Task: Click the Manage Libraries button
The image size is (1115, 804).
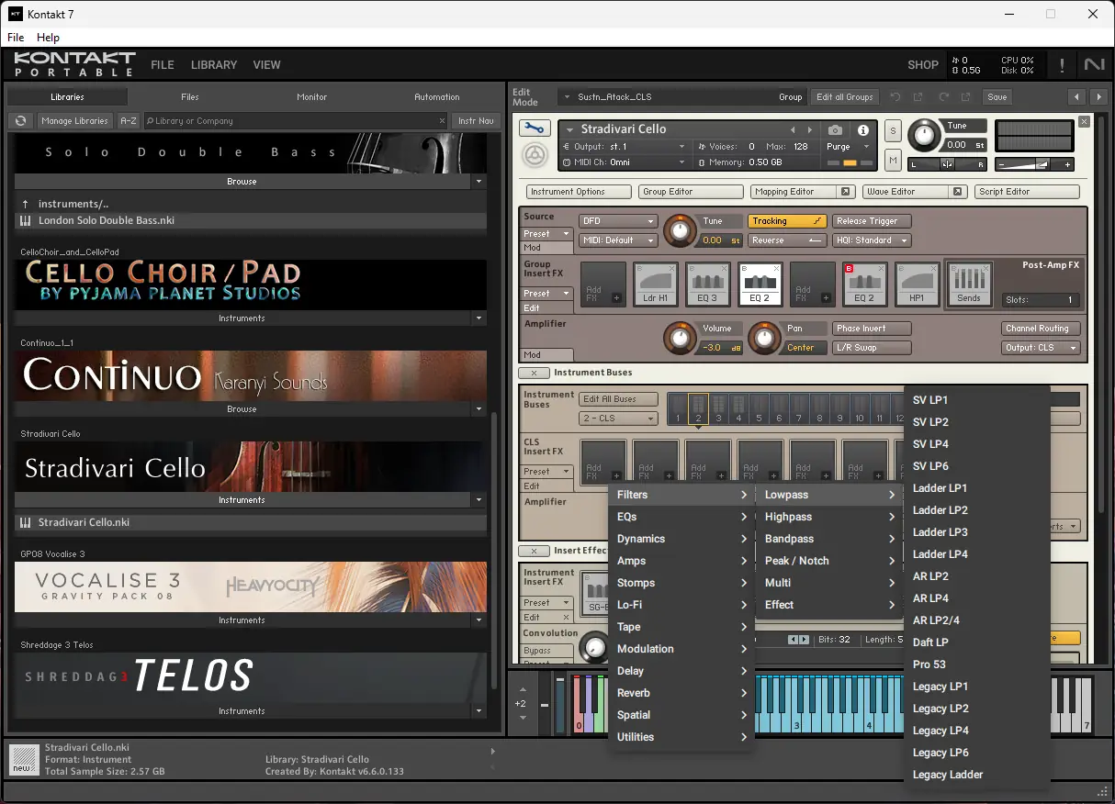Action: (75, 120)
